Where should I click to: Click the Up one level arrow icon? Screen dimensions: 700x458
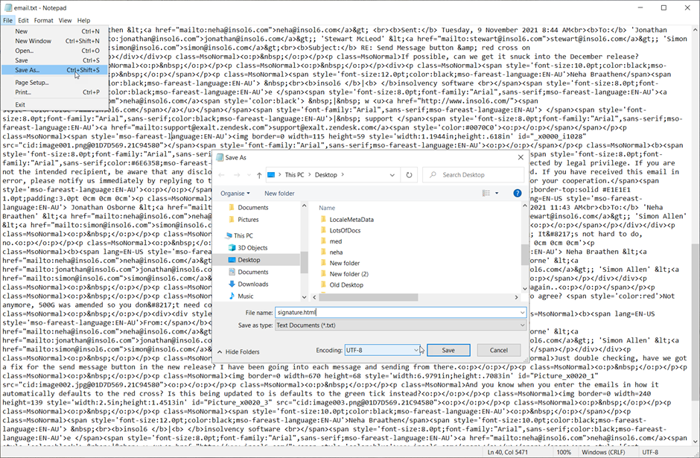coord(258,175)
